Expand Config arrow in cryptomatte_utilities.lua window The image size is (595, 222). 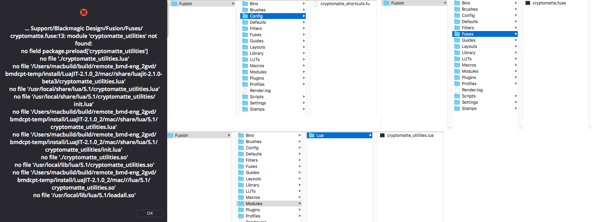pos(300,148)
